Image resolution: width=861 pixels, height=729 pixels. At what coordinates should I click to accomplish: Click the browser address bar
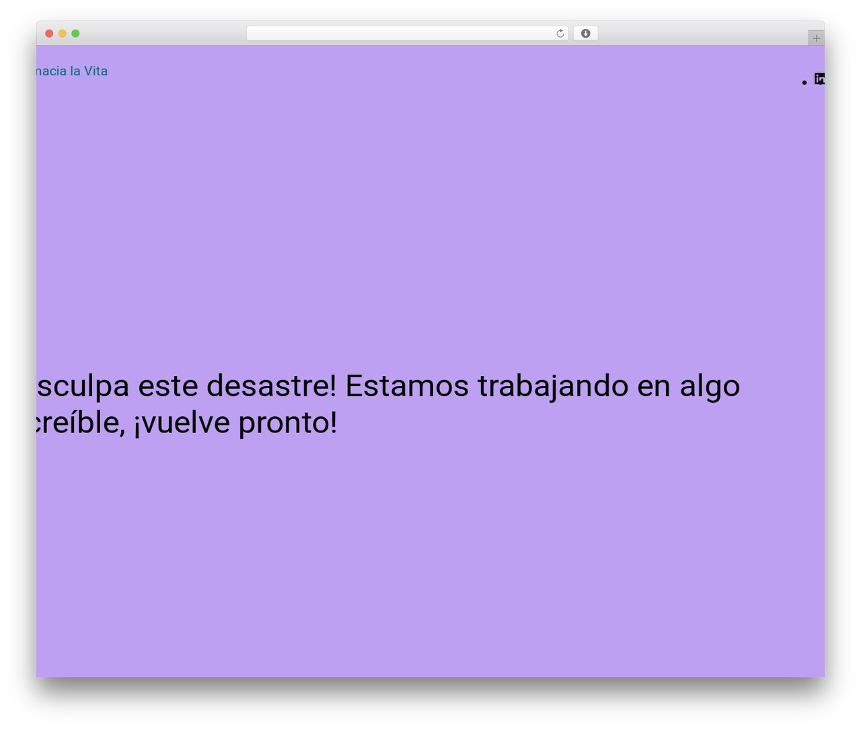click(x=407, y=34)
